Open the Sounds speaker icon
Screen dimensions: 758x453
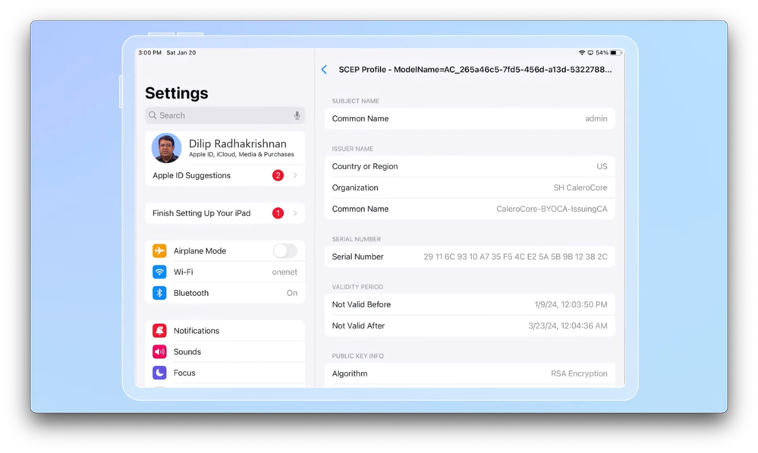159,351
